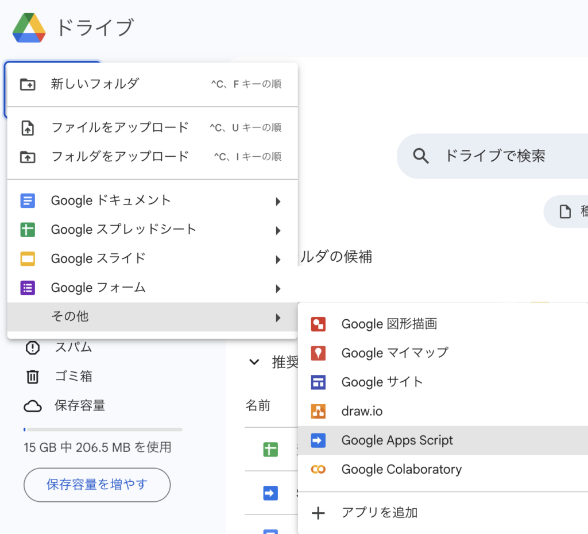Collapse the 推奨 section chevron
This screenshot has height=534, width=588.
coord(254,362)
